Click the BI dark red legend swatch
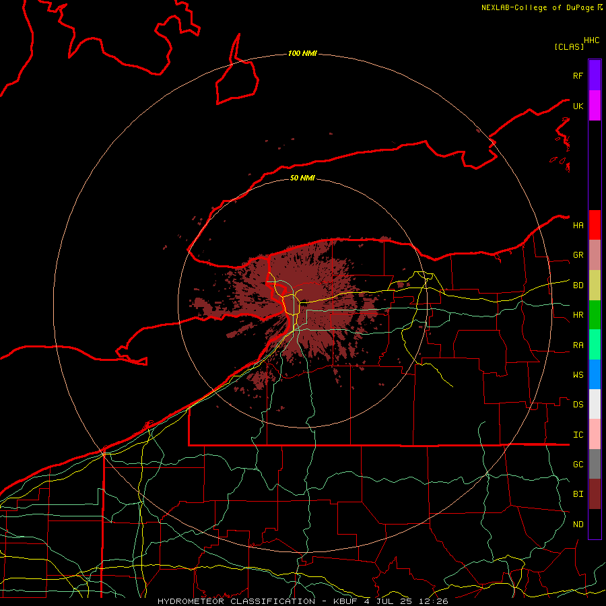 (595, 494)
